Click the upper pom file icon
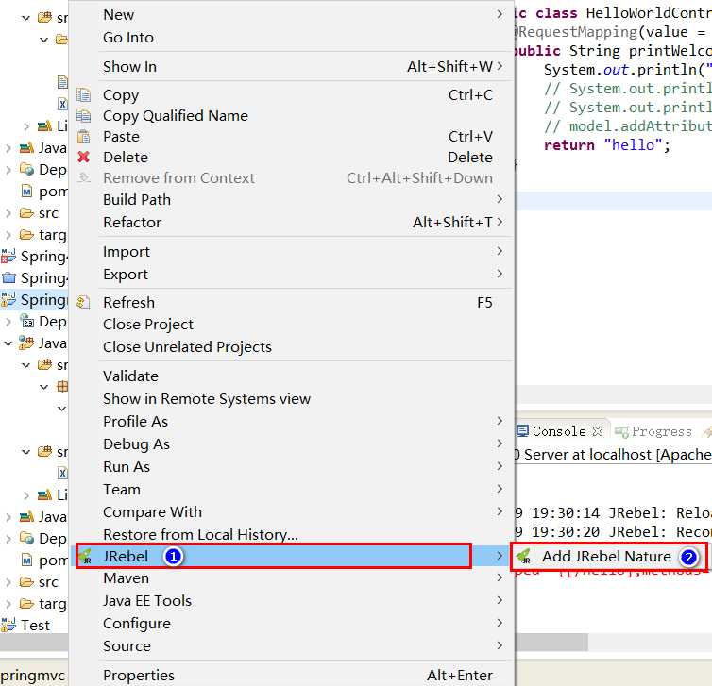Screen dimensions: 712x686 point(27,191)
